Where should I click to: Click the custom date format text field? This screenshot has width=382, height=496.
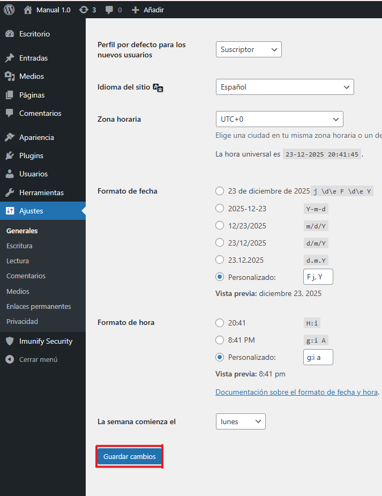coord(318,277)
